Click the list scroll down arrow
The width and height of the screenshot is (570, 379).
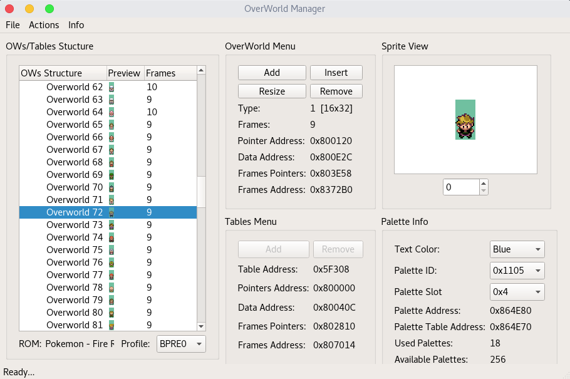[201, 326]
